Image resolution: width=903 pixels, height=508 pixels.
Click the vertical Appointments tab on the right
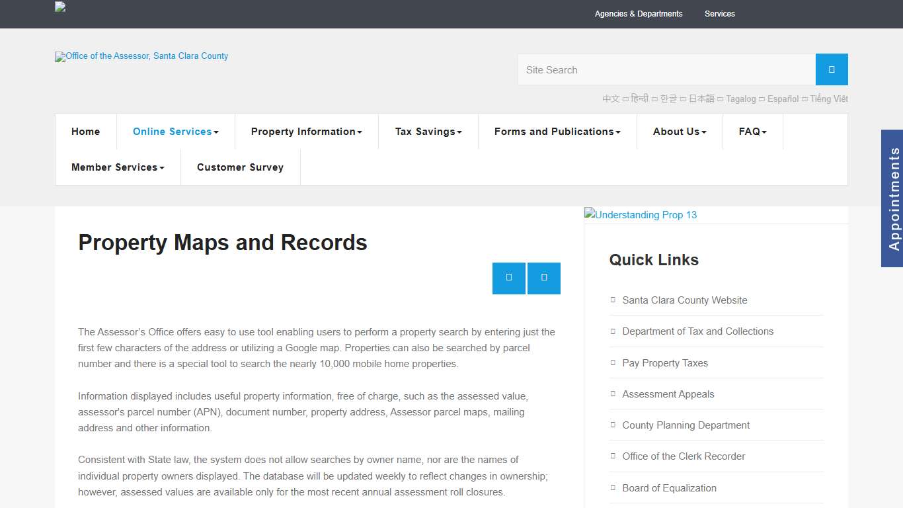(x=893, y=197)
